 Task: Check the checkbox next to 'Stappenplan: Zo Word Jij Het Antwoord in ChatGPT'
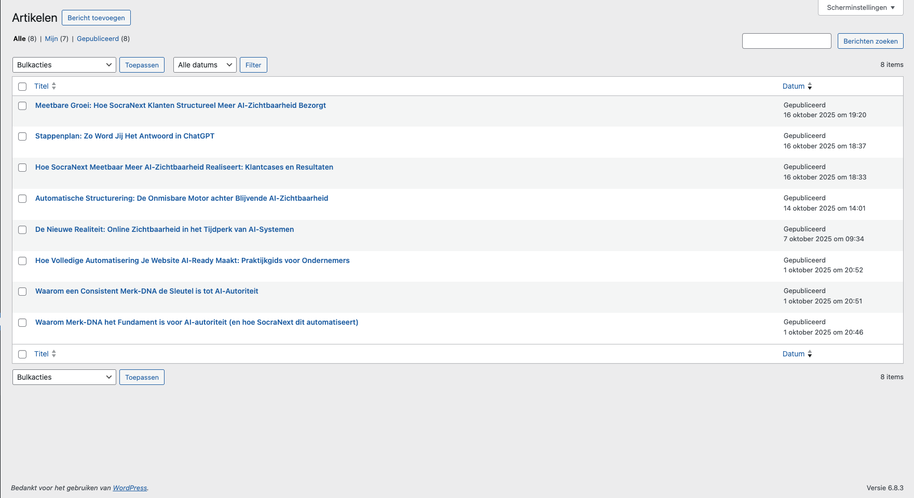coord(22,136)
